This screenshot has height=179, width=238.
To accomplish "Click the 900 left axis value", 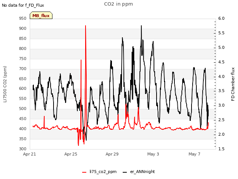I will (x=23, y=28).
